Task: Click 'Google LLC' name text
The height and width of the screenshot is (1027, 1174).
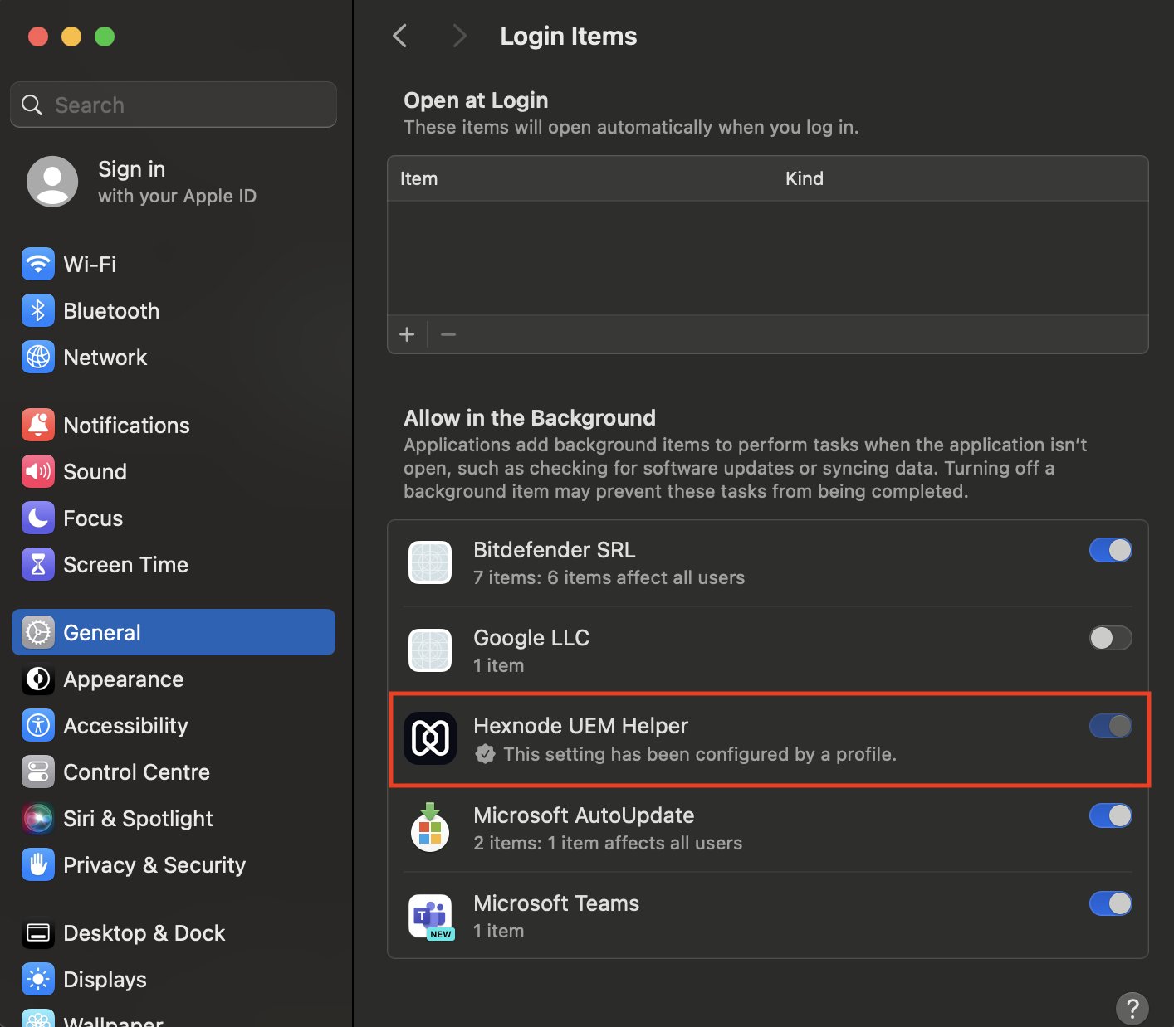Action: click(x=531, y=638)
